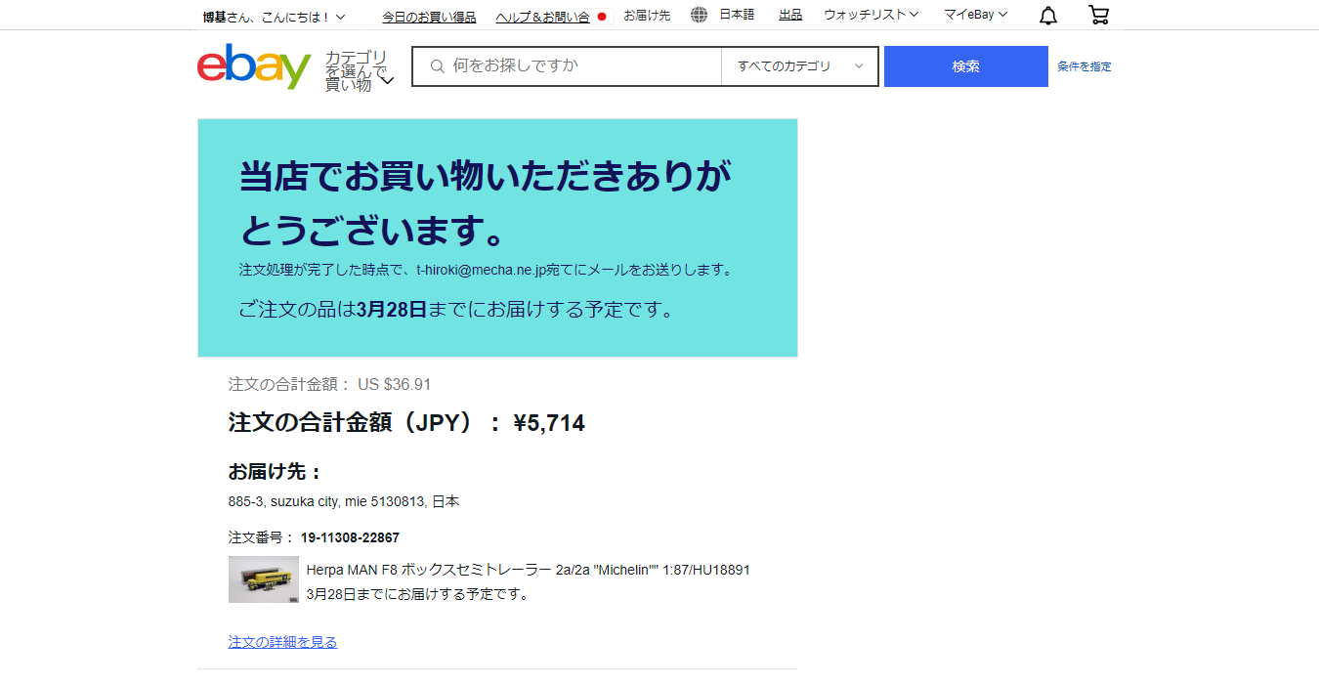
Task: Click the search magnifier icon
Action: click(438, 66)
